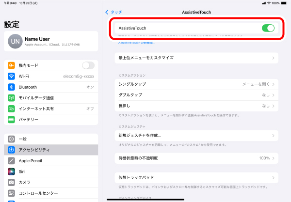Tap the Bluetooth icon in sidebar
Image resolution: width=291 pixels, height=202 pixels.
[11, 87]
